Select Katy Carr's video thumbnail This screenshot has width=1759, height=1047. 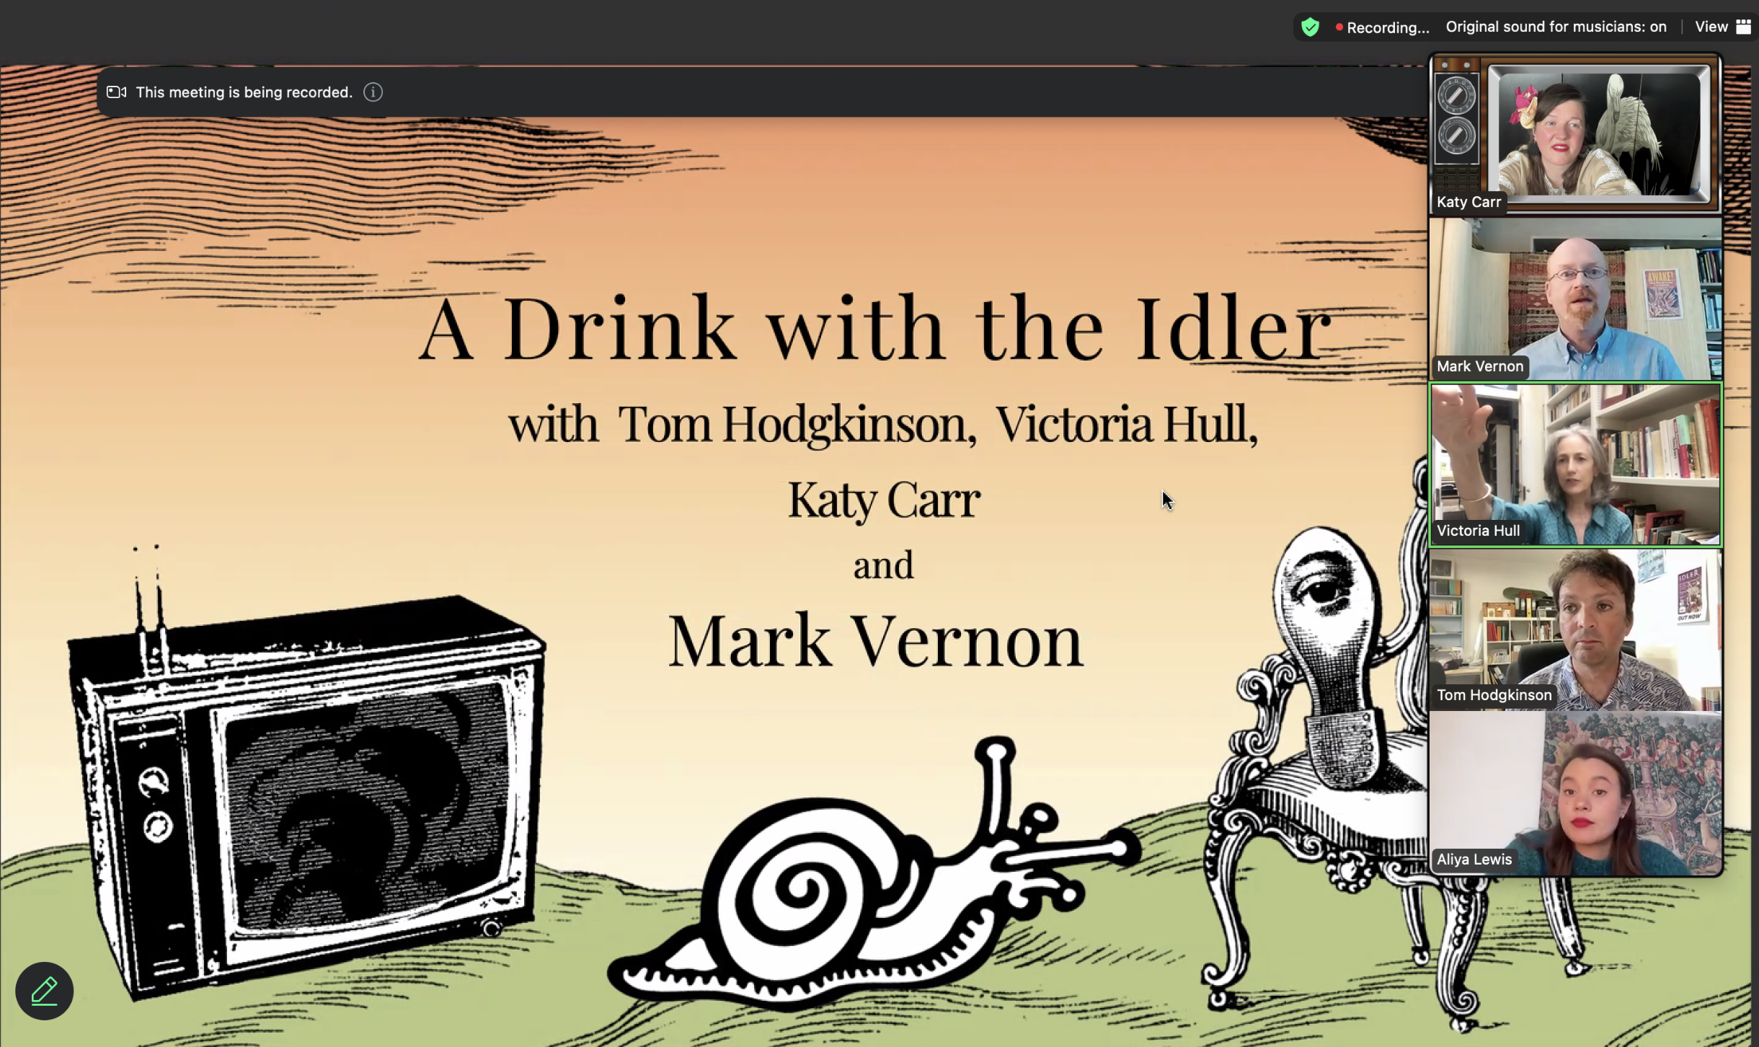pos(1576,134)
